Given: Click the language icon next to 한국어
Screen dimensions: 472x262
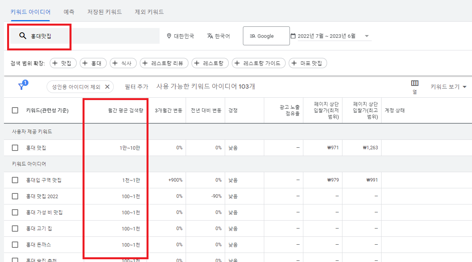Looking at the screenshot, I should click(x=210, y=36).
